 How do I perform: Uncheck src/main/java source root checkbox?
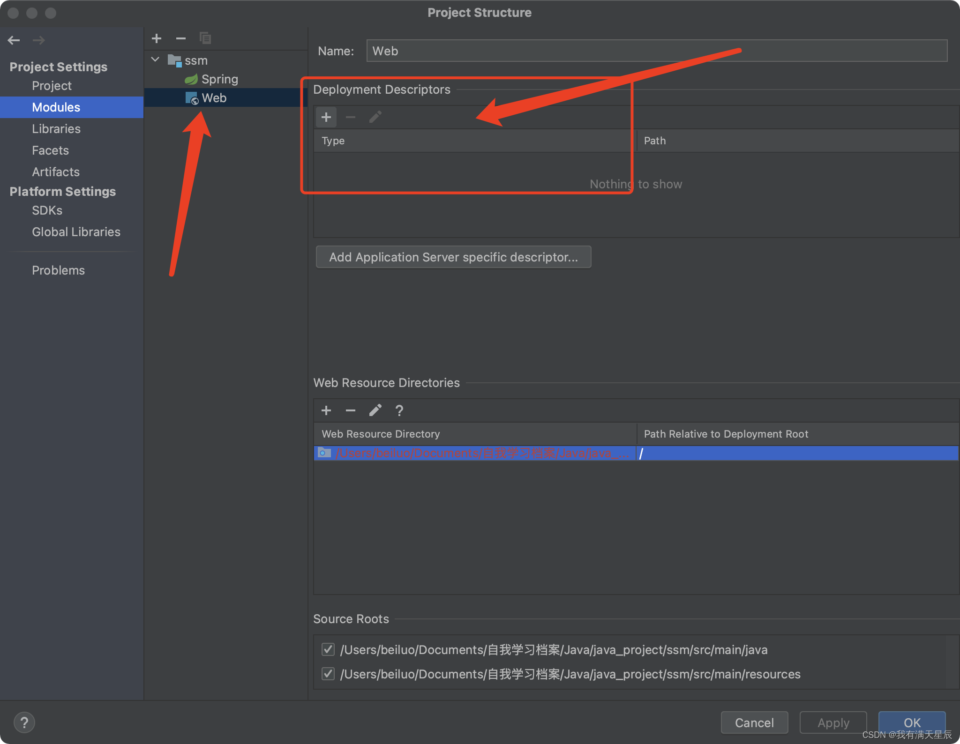pos(328,650)
